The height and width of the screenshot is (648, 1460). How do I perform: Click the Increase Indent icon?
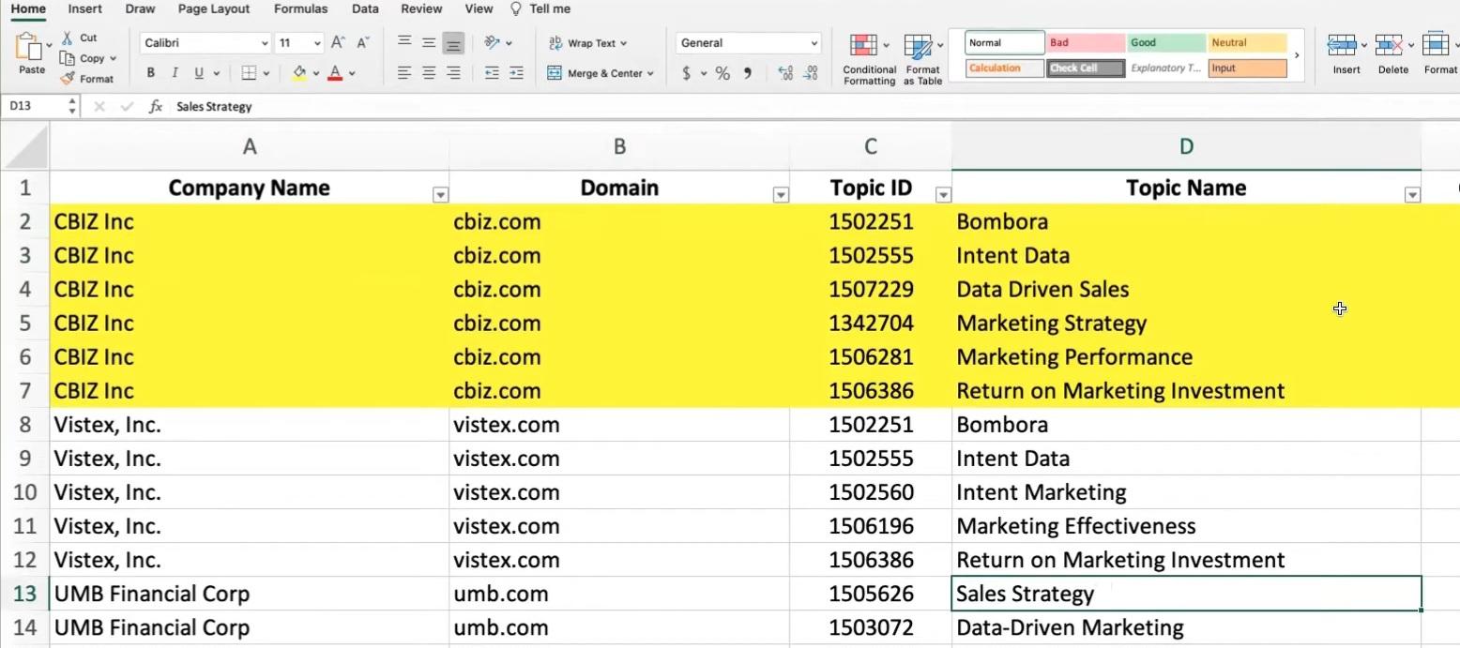516,73
